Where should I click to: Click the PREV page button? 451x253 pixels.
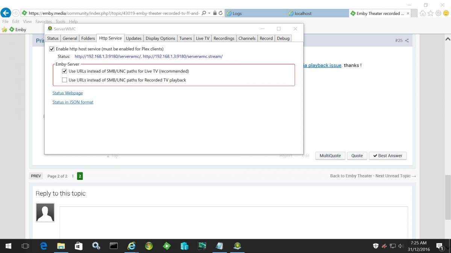(36, 176)
